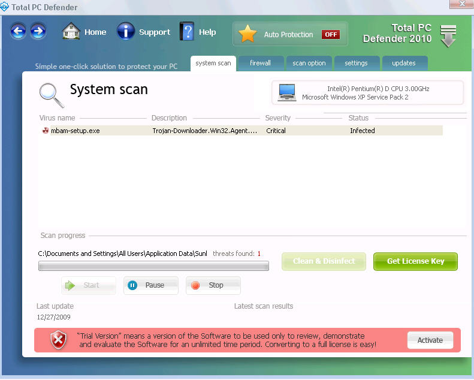Screen dimensions: 474x380
Task: Click the gold star Auto Protection icon
Action: tap(247, 34)
